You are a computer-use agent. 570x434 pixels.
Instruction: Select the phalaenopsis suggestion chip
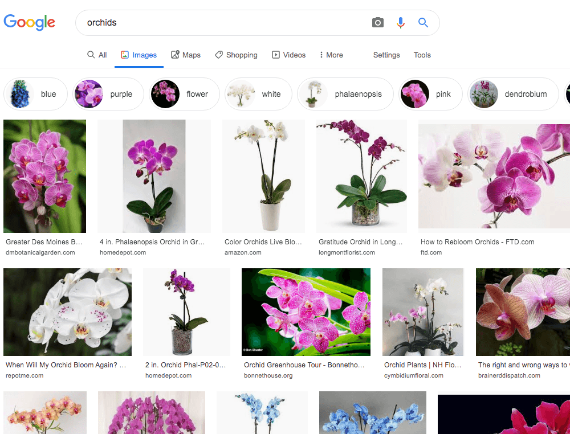345,94
